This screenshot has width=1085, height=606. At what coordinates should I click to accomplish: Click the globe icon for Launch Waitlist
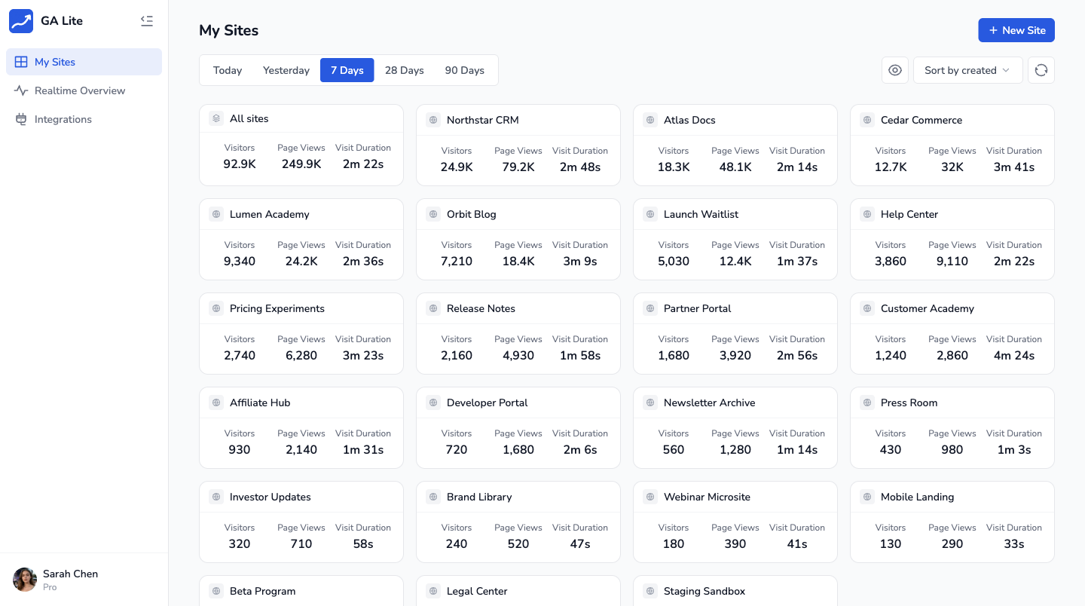pos(650,214)
